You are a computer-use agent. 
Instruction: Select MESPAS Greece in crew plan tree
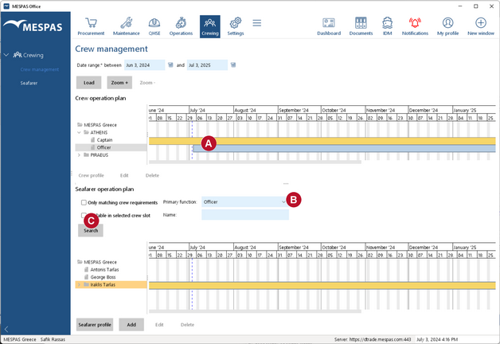tap(100, 125)
